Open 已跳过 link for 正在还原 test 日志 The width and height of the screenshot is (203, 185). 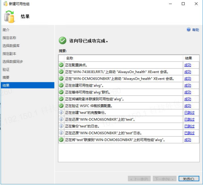point(189,133)
